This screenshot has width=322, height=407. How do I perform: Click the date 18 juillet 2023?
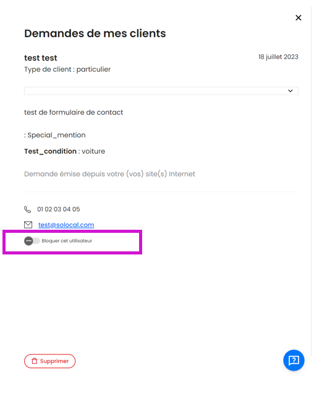(278, 57)
